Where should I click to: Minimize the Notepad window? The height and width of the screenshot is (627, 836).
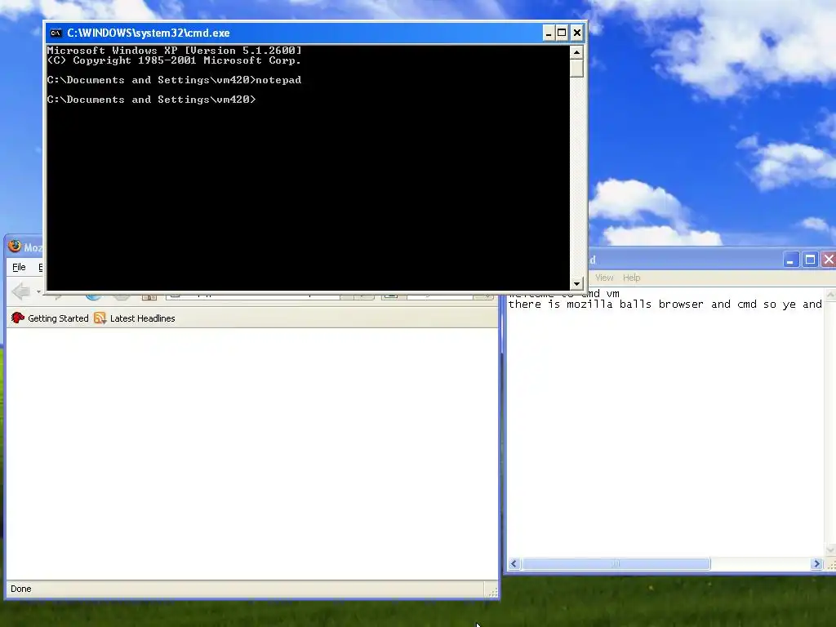790,260
